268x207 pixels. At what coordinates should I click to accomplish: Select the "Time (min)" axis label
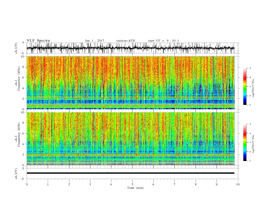[135, 188]
